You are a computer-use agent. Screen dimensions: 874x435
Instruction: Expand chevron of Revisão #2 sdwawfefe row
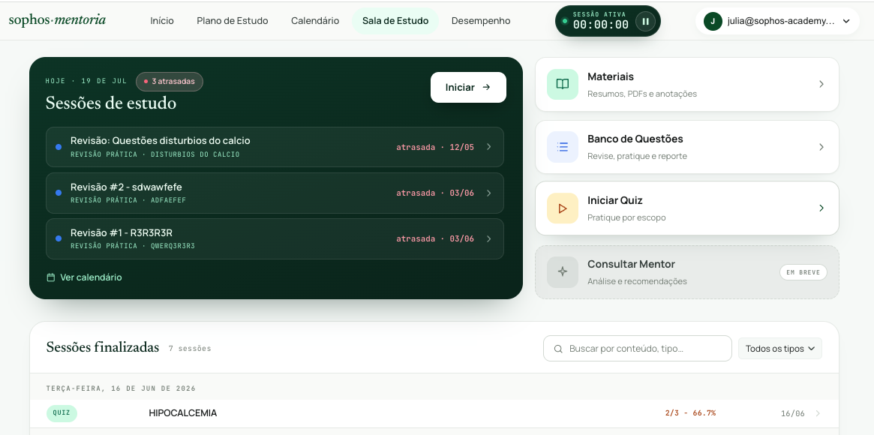click(x=489, y=193)
